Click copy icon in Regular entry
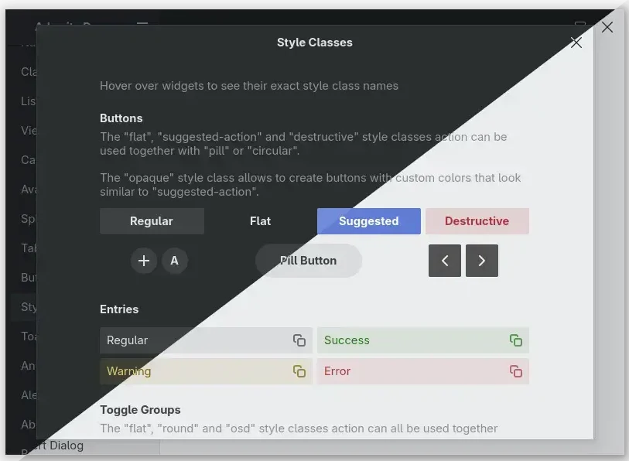629x461 pixels. tap(299, 340)
